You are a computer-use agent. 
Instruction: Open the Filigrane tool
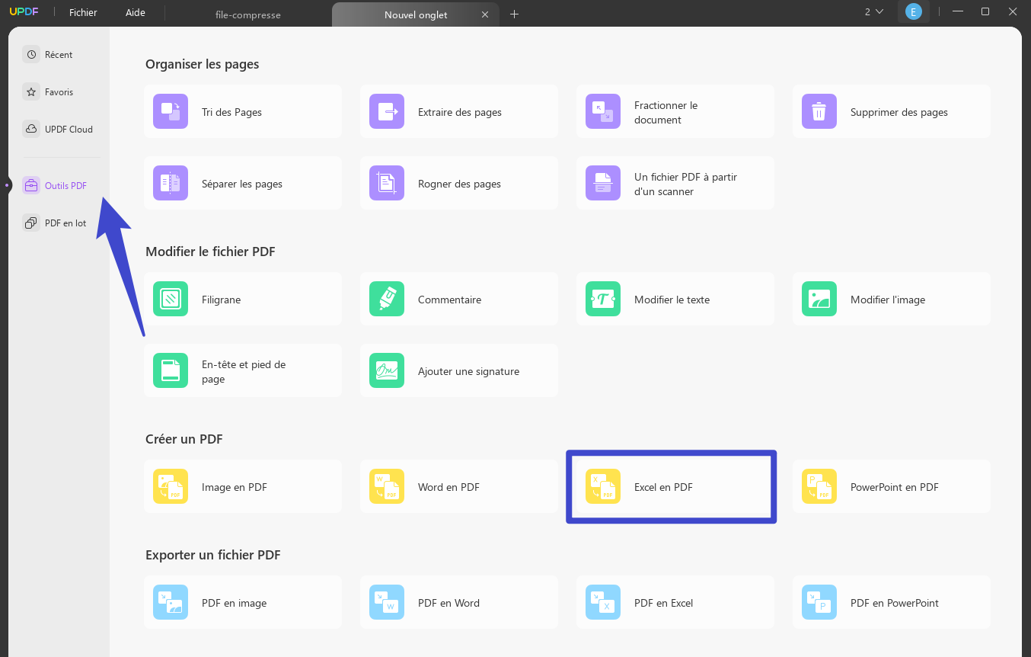tap(243, 299)
